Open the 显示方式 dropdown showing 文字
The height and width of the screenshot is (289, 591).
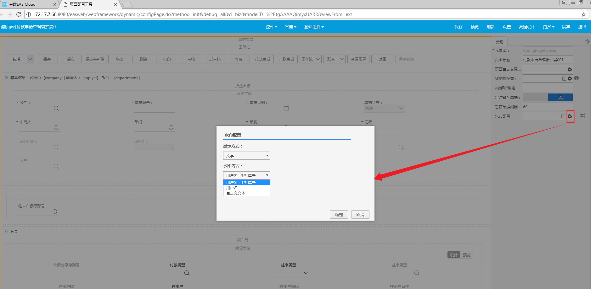247,156
